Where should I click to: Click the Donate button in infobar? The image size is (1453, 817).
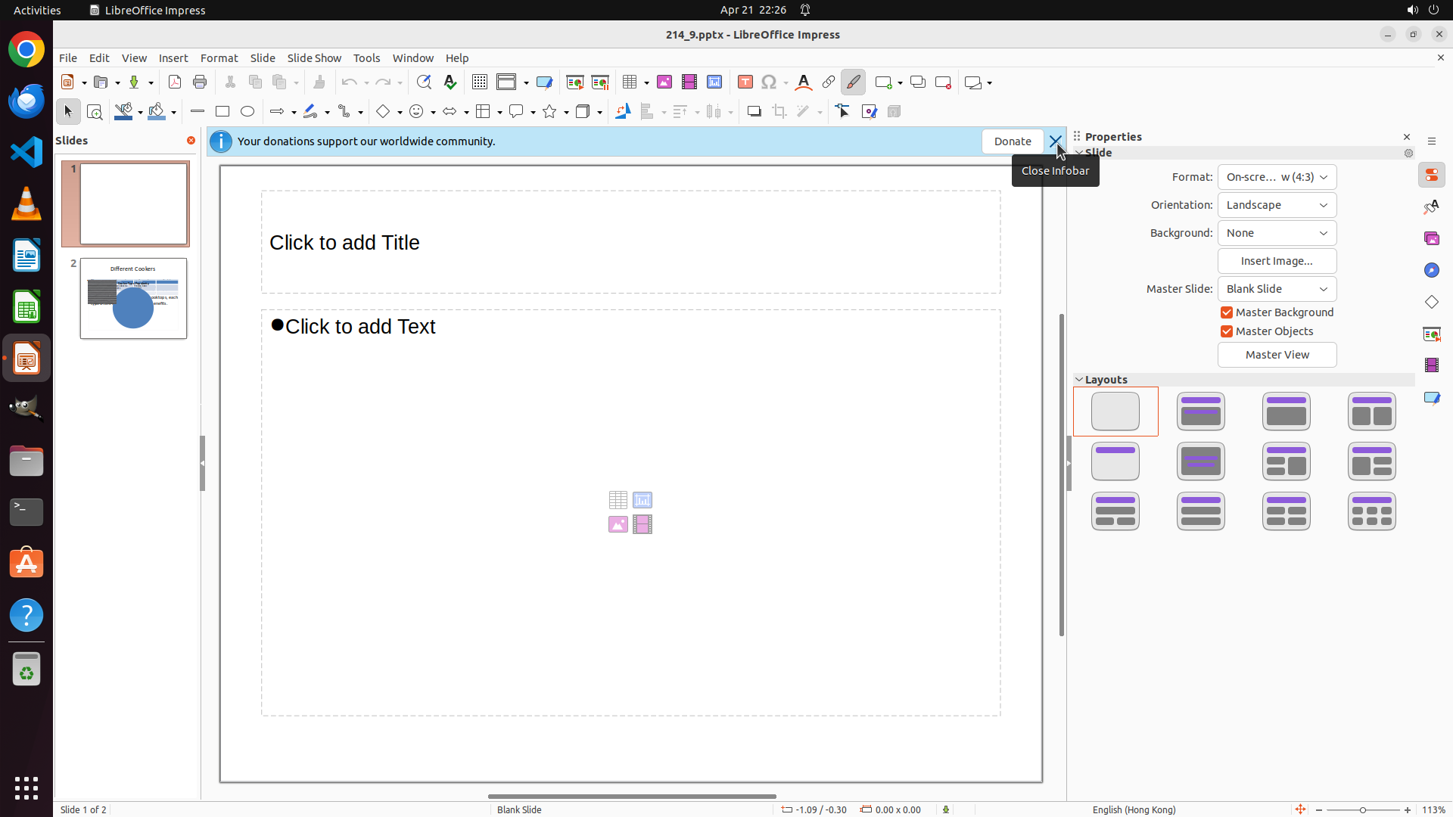pos(1012,141)
